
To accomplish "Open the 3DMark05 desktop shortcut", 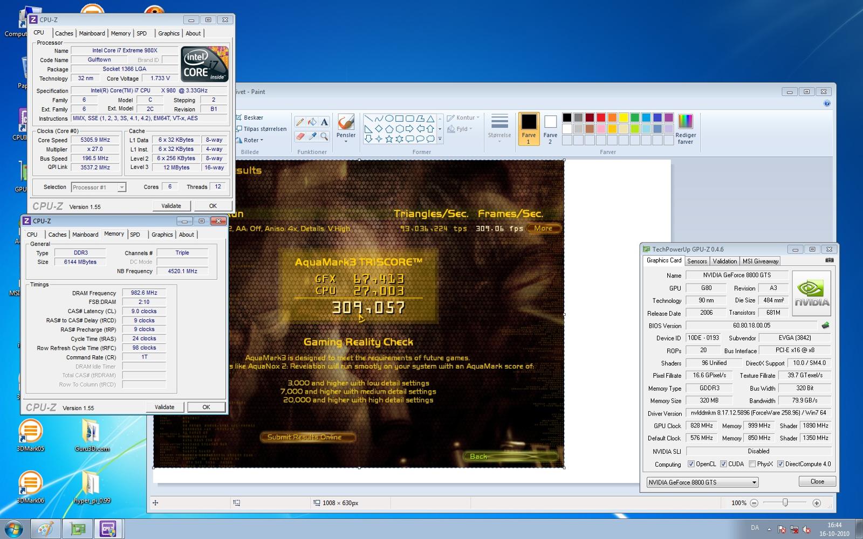I will click(x=30, y=436).
